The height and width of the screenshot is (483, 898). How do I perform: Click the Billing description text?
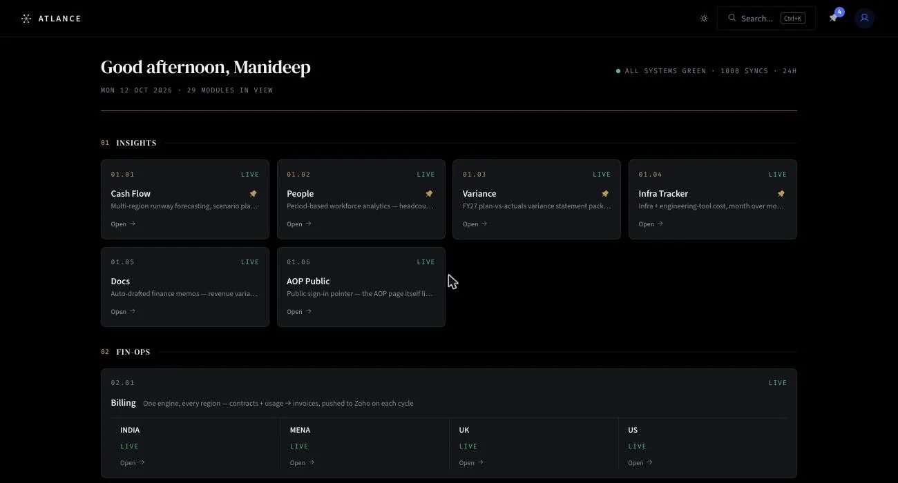click(278, 404)
